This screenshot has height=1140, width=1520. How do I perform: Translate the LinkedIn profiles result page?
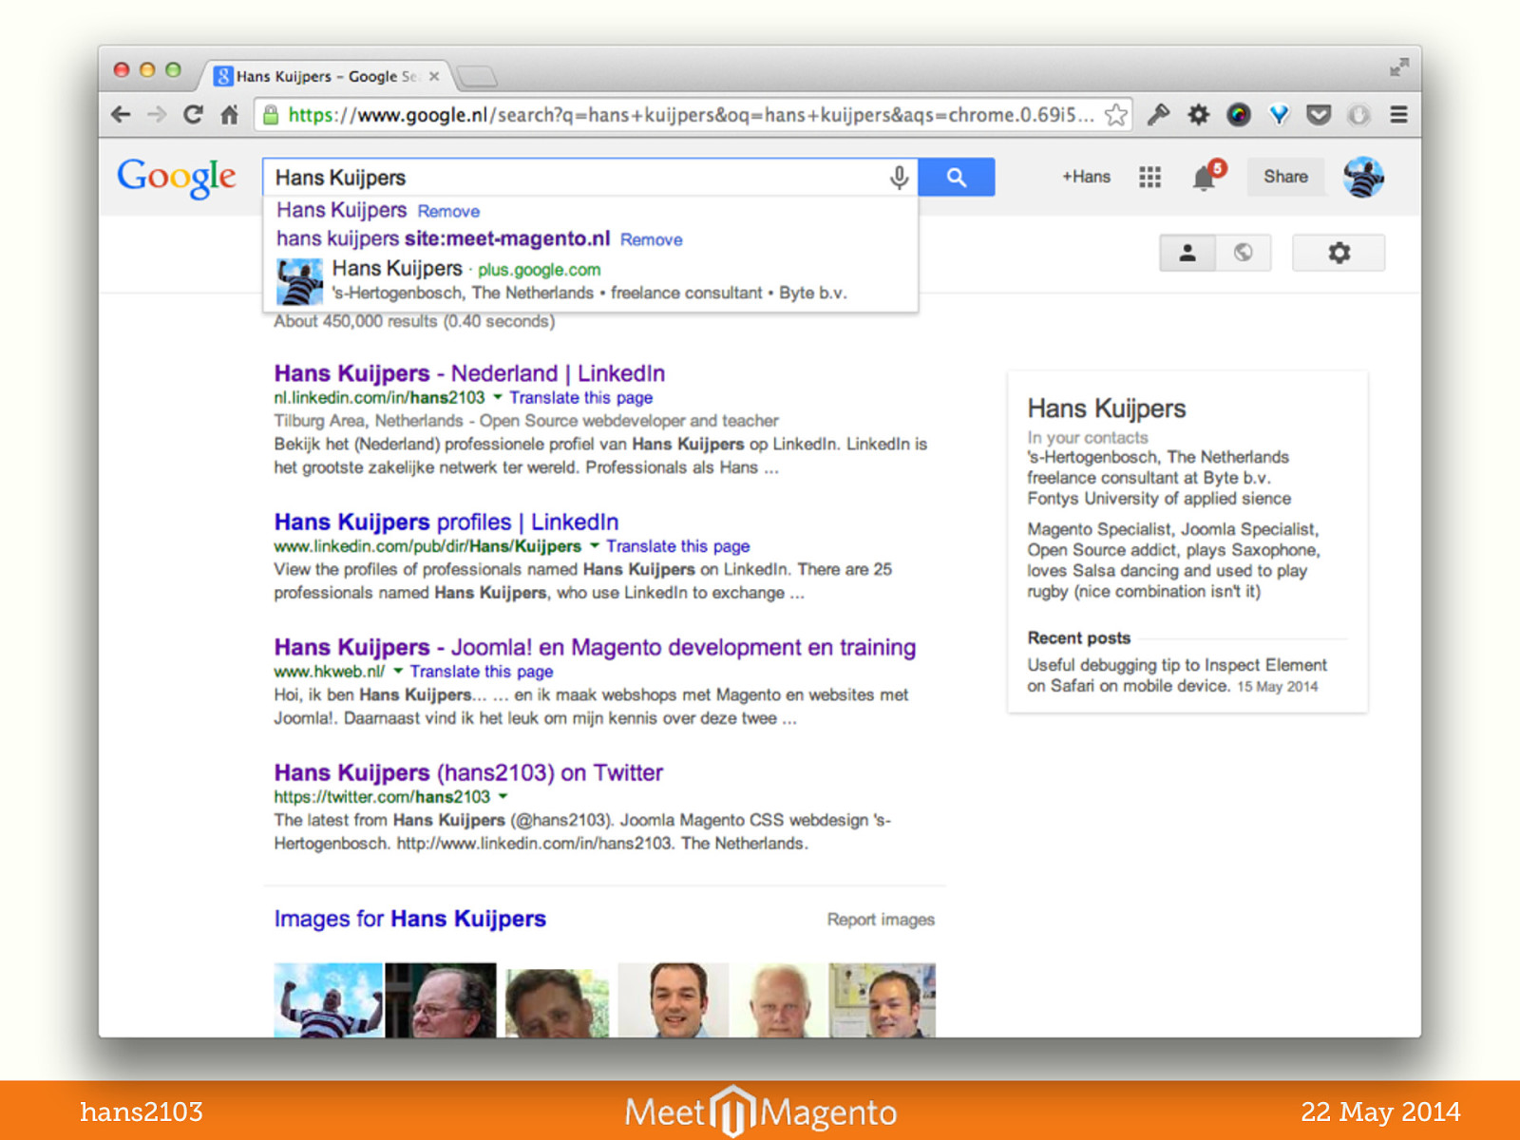click(x=678, y=546)
